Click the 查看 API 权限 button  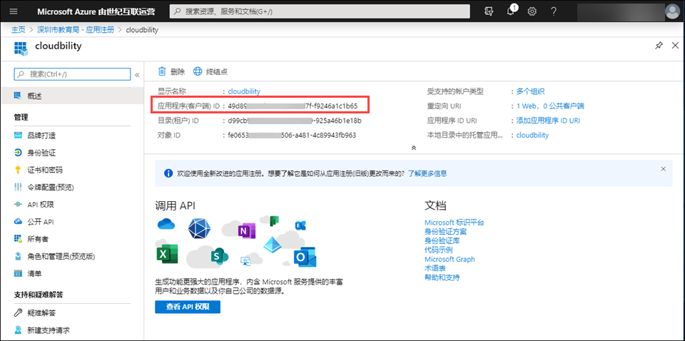[188, 307]
